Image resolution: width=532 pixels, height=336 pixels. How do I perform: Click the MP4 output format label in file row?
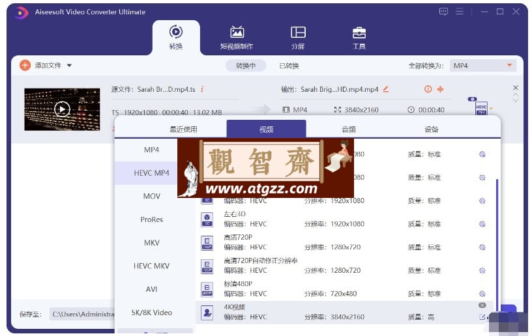coord(300,110)
